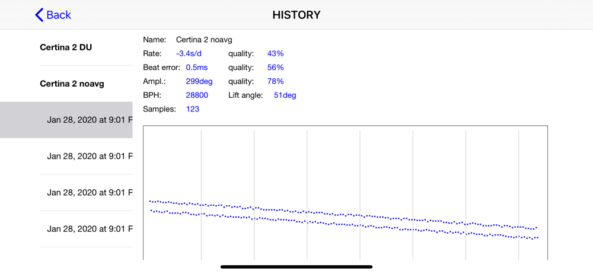Click the amplitude quality value 78%

[x=275, y=81]
